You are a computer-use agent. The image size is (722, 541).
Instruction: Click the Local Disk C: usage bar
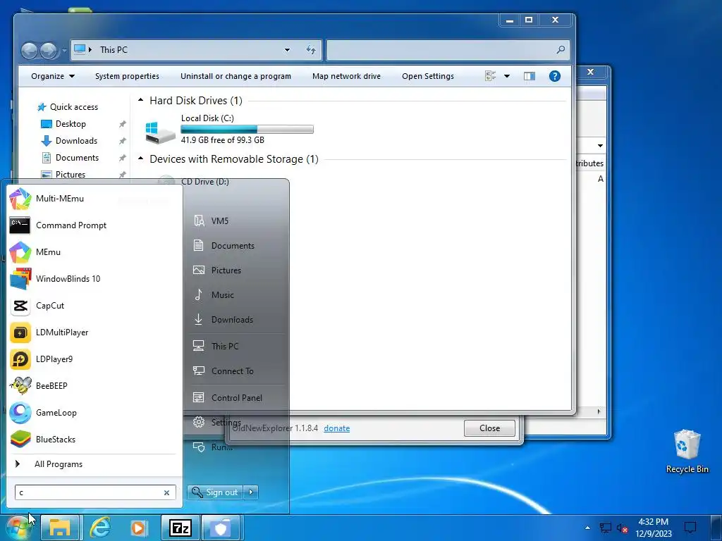pos(247,130)
